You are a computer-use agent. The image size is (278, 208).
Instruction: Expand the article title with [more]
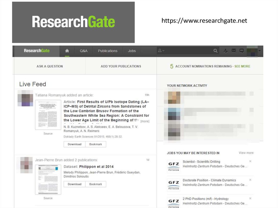[145, 121]
